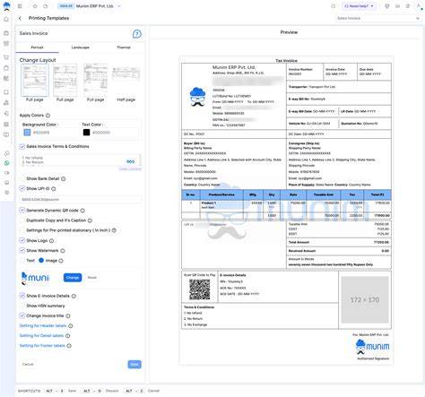
Task: Click the info icon next to Pre-printed stationary setting
Action: [x=114, y=230]
